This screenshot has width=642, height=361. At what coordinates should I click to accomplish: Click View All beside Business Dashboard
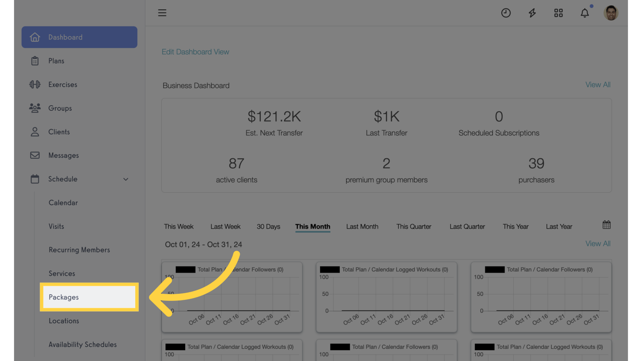point(598,85)
